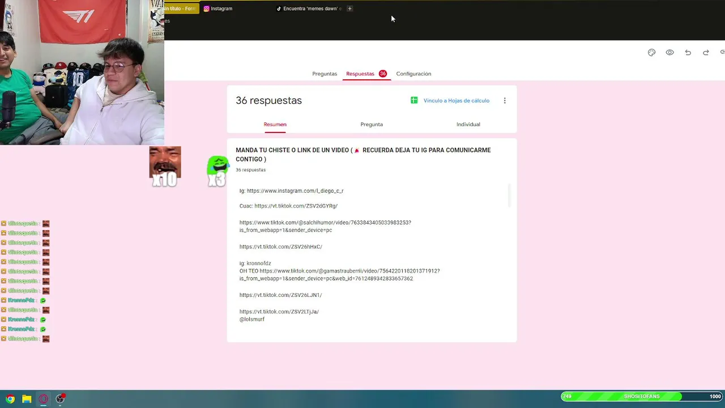This screenshot has height=408, width=725.
Task: Open instagram.com/l_diego_c_r link
Action: pyautogui.click(x=295, y=191)
